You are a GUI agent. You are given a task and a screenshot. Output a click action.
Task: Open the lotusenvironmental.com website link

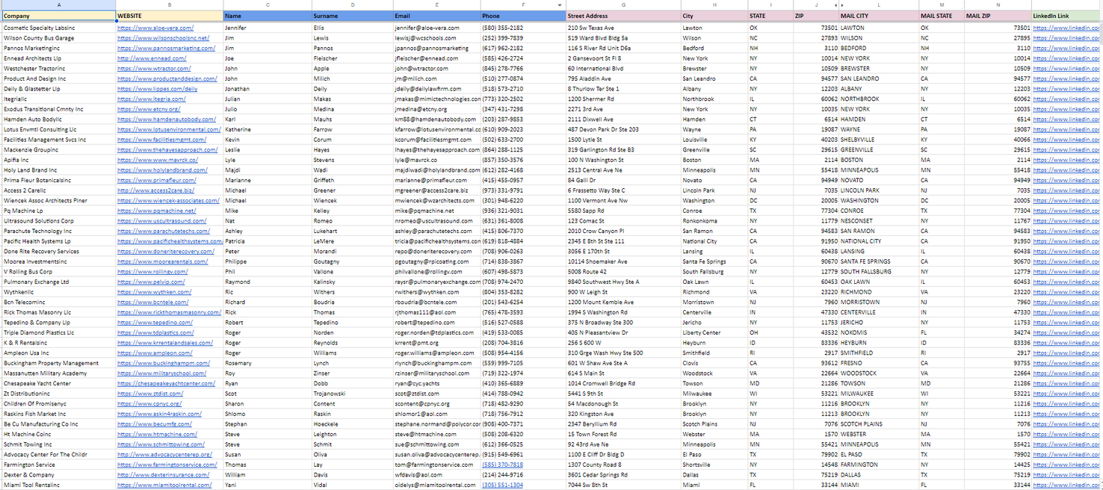pyautogui.click(x=170, y=129)
